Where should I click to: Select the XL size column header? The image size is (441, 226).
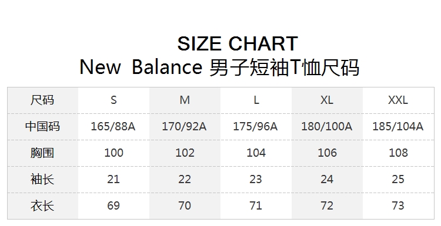point(327,100)
